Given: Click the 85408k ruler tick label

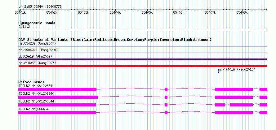Looking at the screenshot, I should (242, 12).
